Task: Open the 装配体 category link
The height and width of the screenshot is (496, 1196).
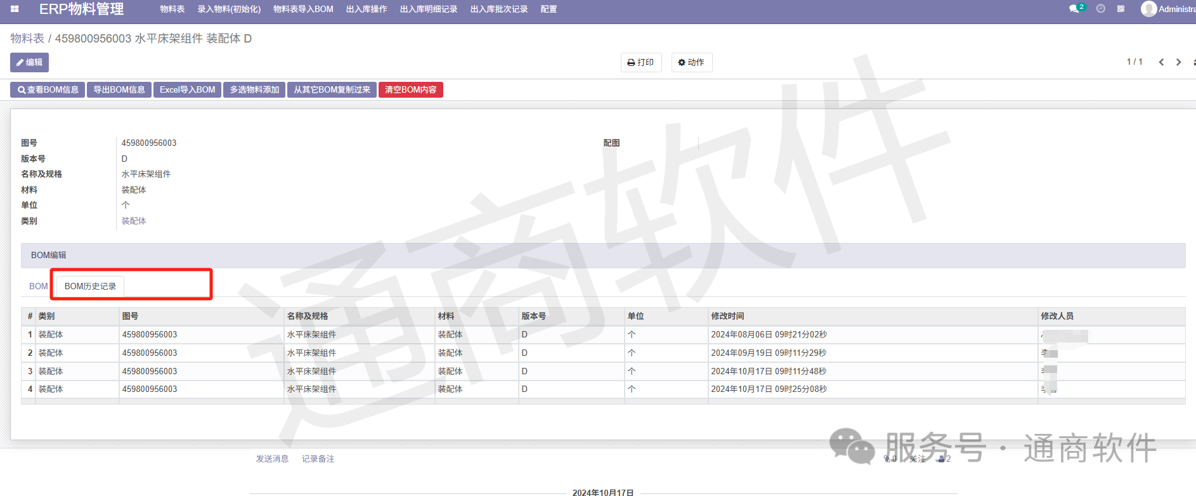Action: click(x=134, y=221)
